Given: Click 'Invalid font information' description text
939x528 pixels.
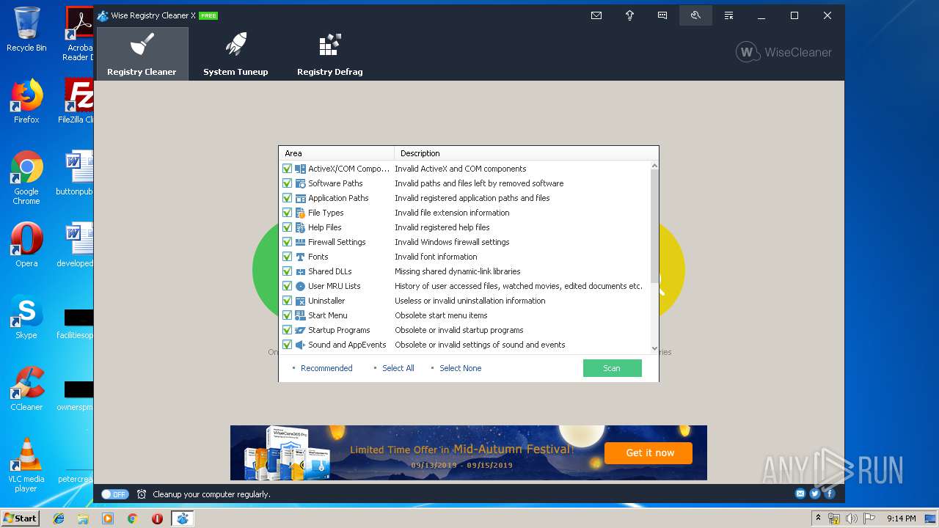Looking at the screenshot, I should [x=436, y=257].
